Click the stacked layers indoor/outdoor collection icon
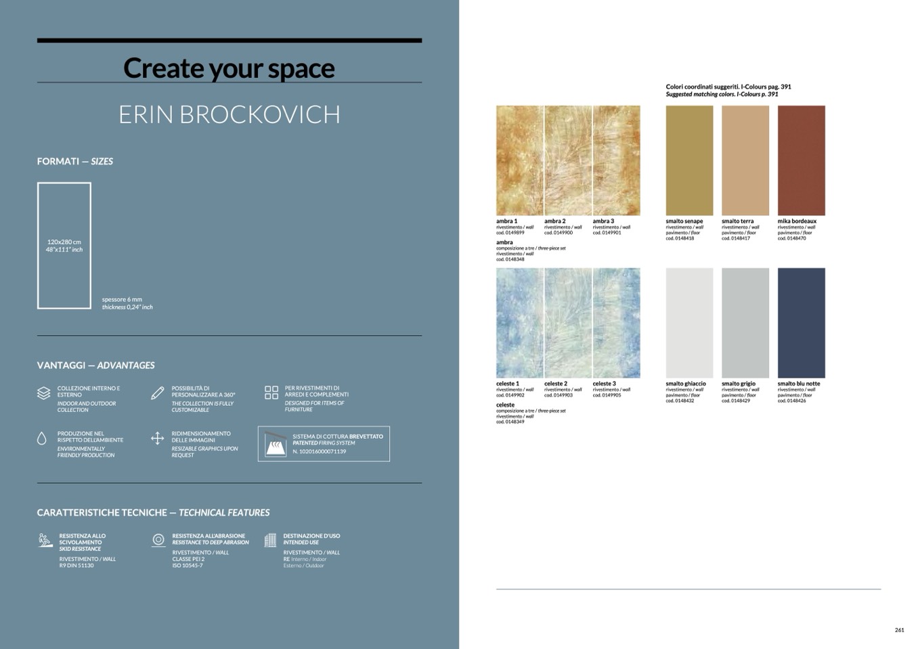918x649 pixels. (43, 393)
